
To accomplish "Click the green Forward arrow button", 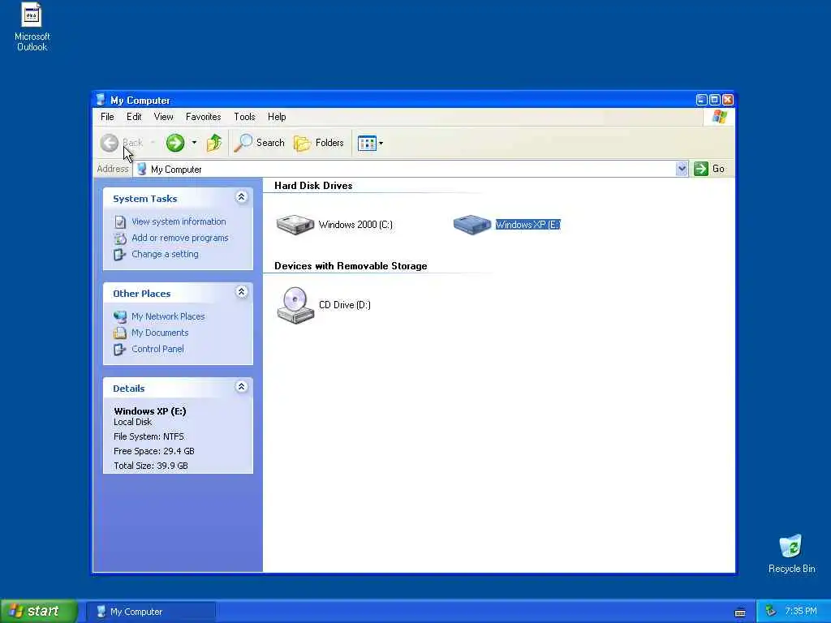I will coord(175,143).
